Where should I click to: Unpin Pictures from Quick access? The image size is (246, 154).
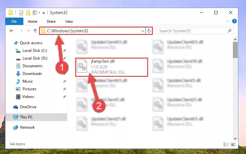[x=65, y=89]
